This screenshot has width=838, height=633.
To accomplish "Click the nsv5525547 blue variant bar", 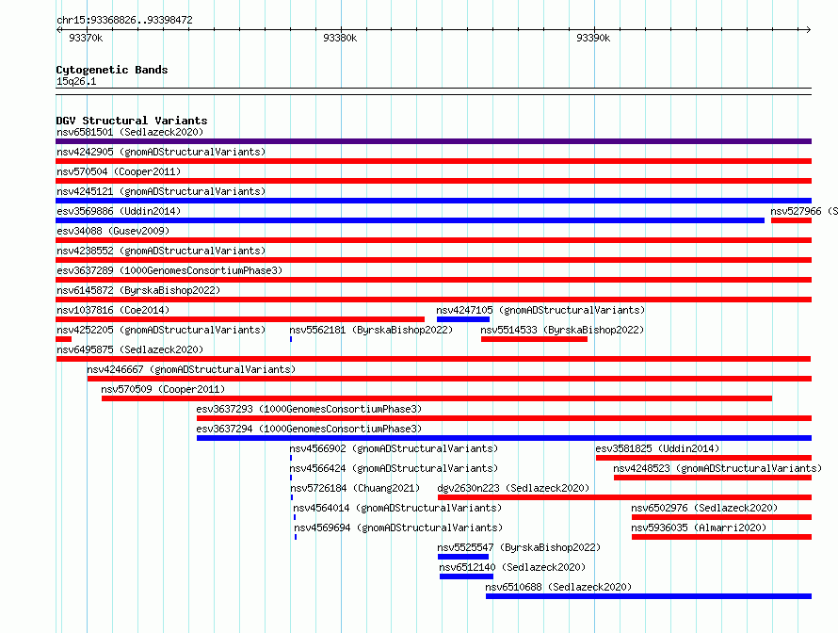I will 463,557.
